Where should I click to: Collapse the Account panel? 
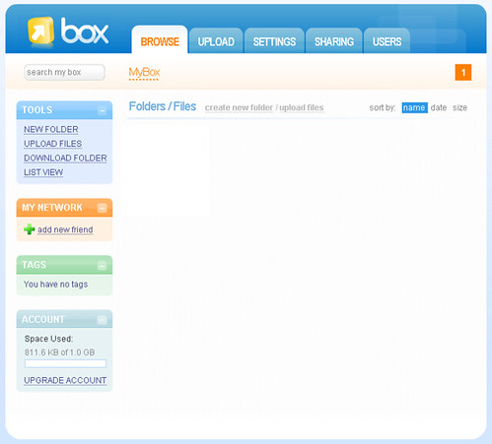click(103, 320)
